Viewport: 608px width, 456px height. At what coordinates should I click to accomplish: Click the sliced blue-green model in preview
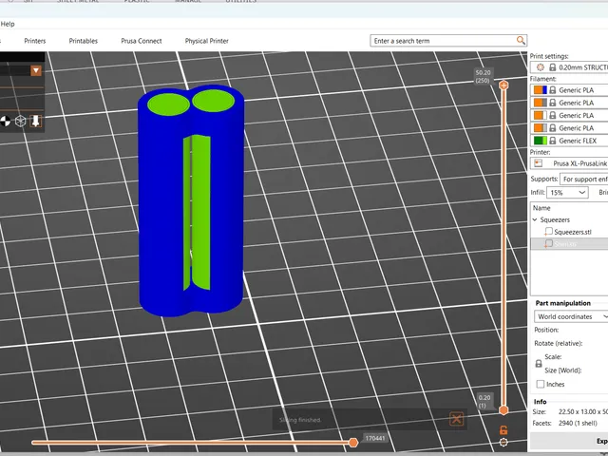tap(191, 201)
